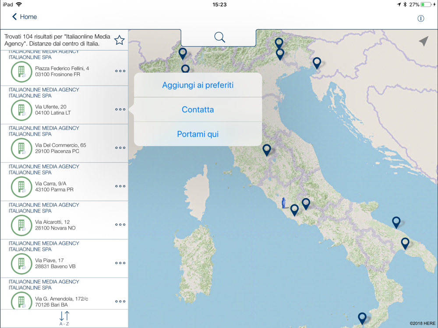Select Contatta from the popup menu
Screen dimensions: 438x328
pos(198,110)
